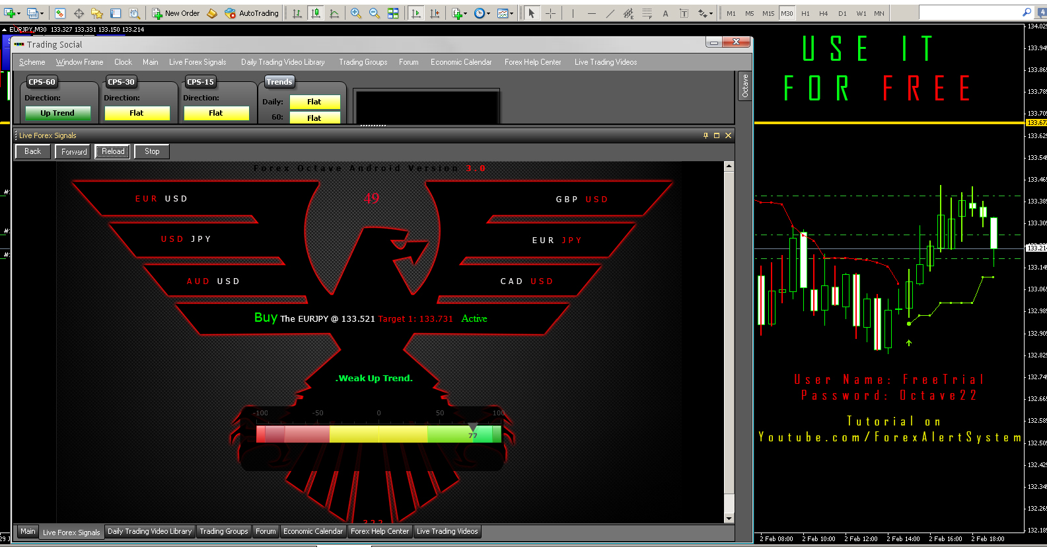Zoom out on the chart
1047x551 pixels.
tap(374, 13)
